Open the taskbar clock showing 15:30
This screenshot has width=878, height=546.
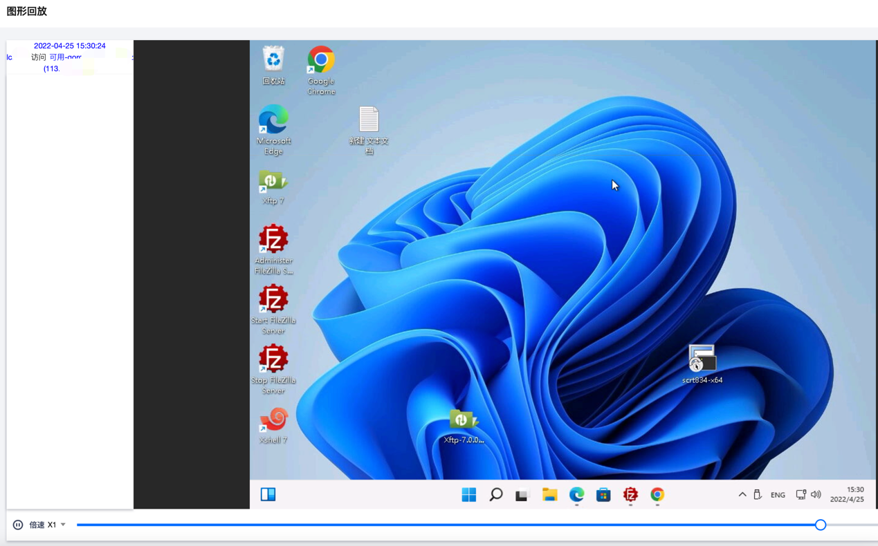pos(848,494)
